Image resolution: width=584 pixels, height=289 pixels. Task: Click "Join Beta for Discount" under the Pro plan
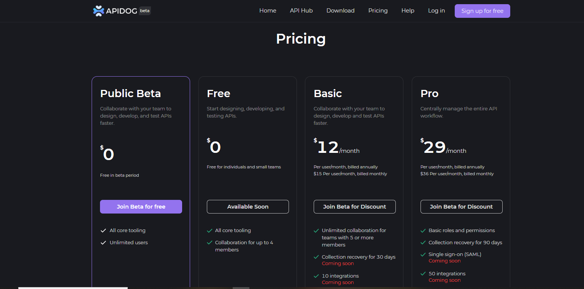click(461, 207)
